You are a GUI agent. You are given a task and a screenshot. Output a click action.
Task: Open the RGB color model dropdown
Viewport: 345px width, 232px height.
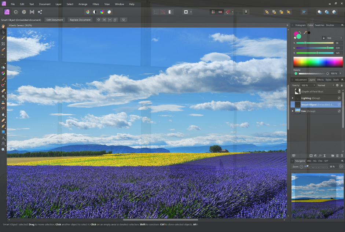coord(335,38)
